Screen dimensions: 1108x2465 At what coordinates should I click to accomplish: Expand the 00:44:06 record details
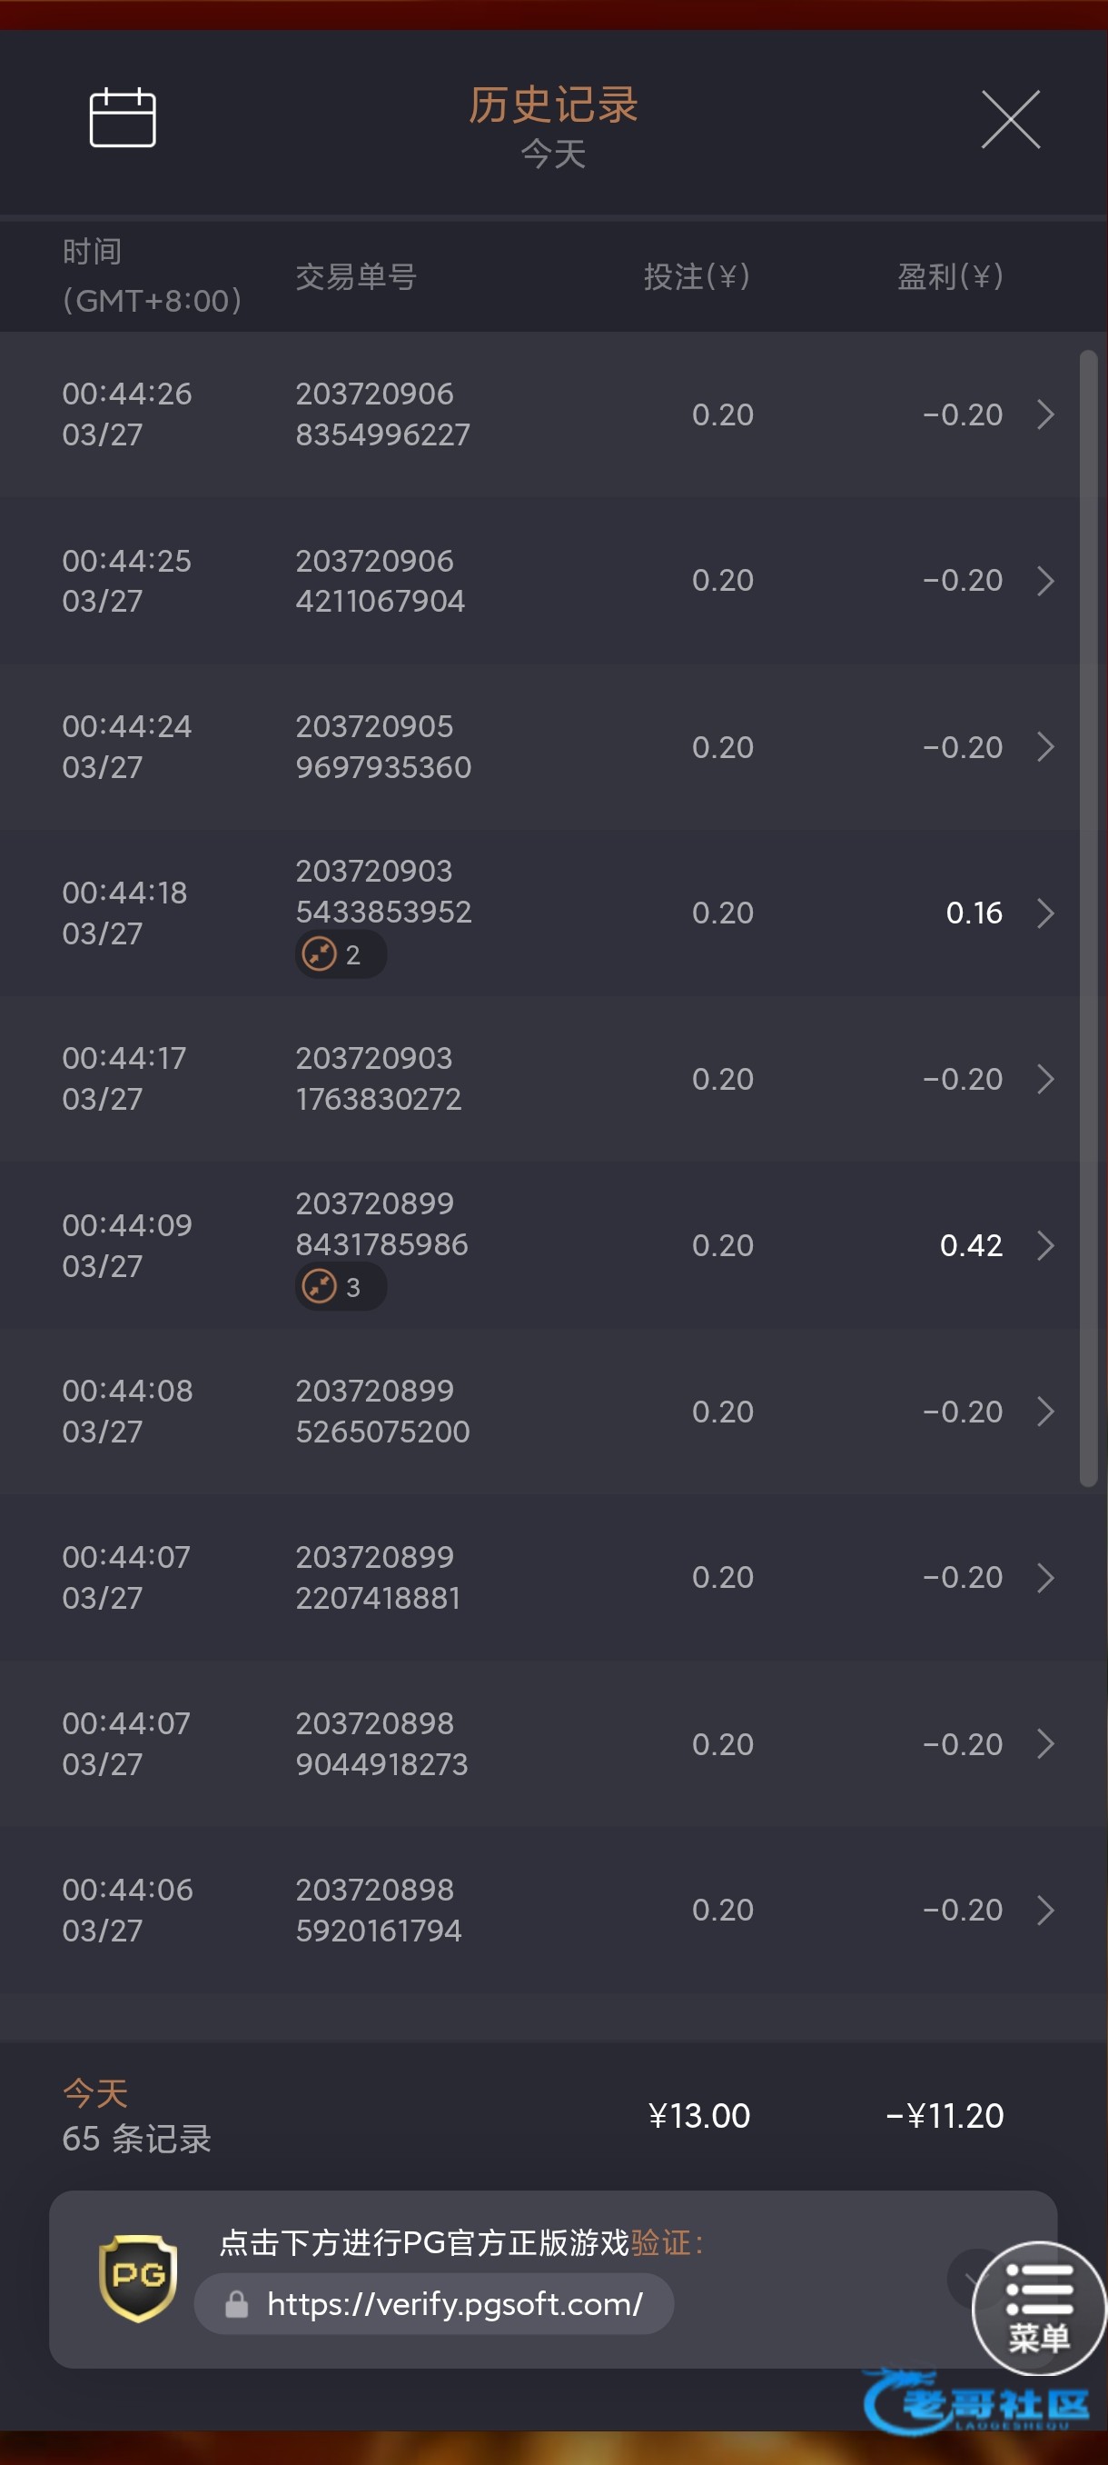click(x=1046, y=1910)
